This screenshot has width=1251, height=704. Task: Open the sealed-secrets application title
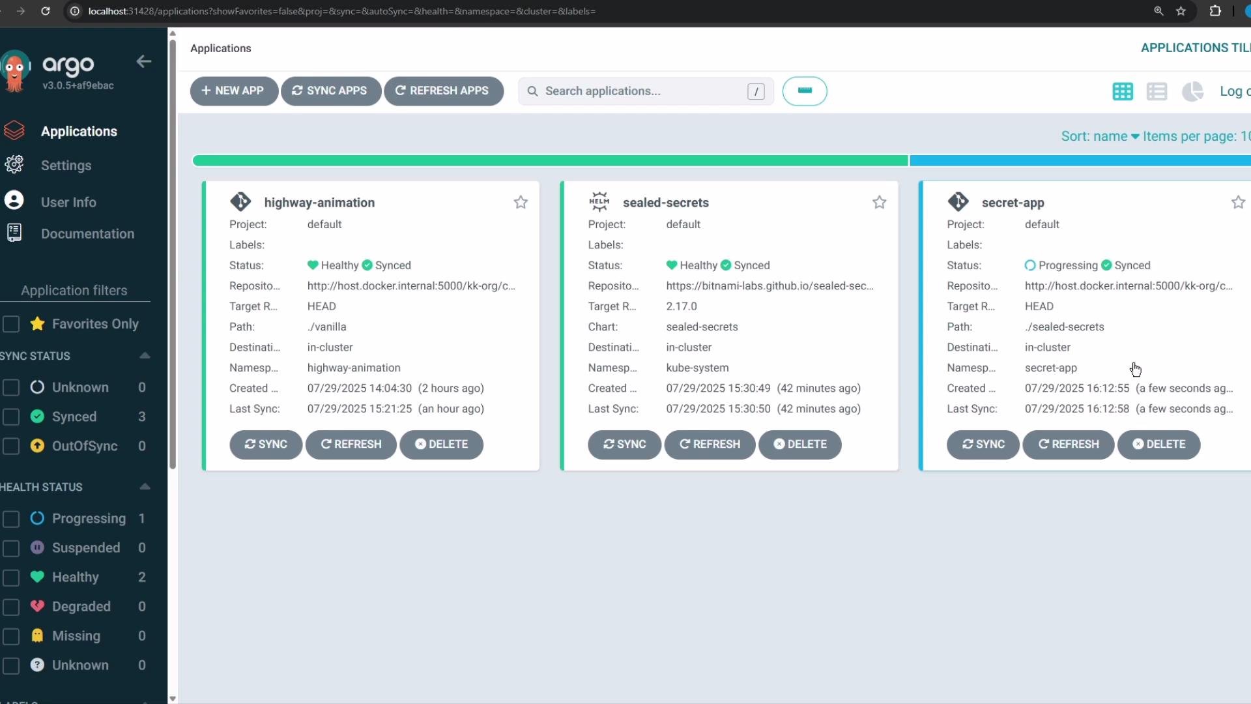(x=665, y=203)
